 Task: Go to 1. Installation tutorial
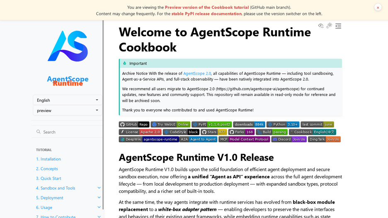pos(48,159)
